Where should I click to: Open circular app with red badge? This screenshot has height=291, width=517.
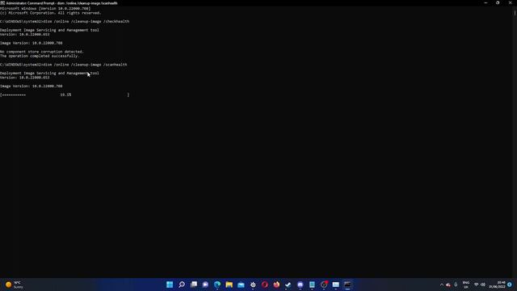coord(324,285)
